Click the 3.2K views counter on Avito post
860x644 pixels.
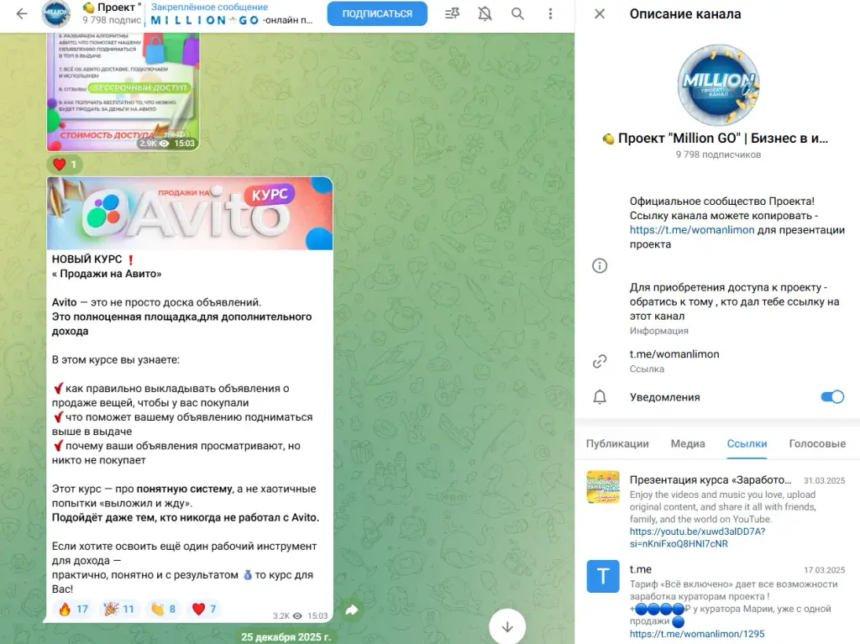[287, 615]
